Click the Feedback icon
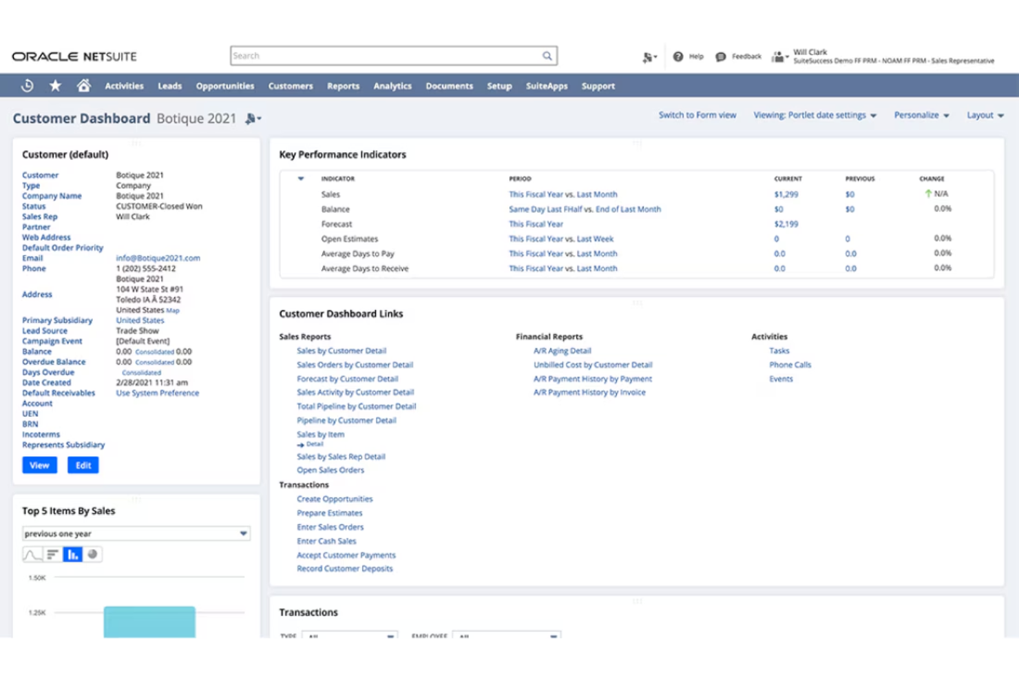The width and height of the screenshot is (1019, 680). click(x=722, y=56)
